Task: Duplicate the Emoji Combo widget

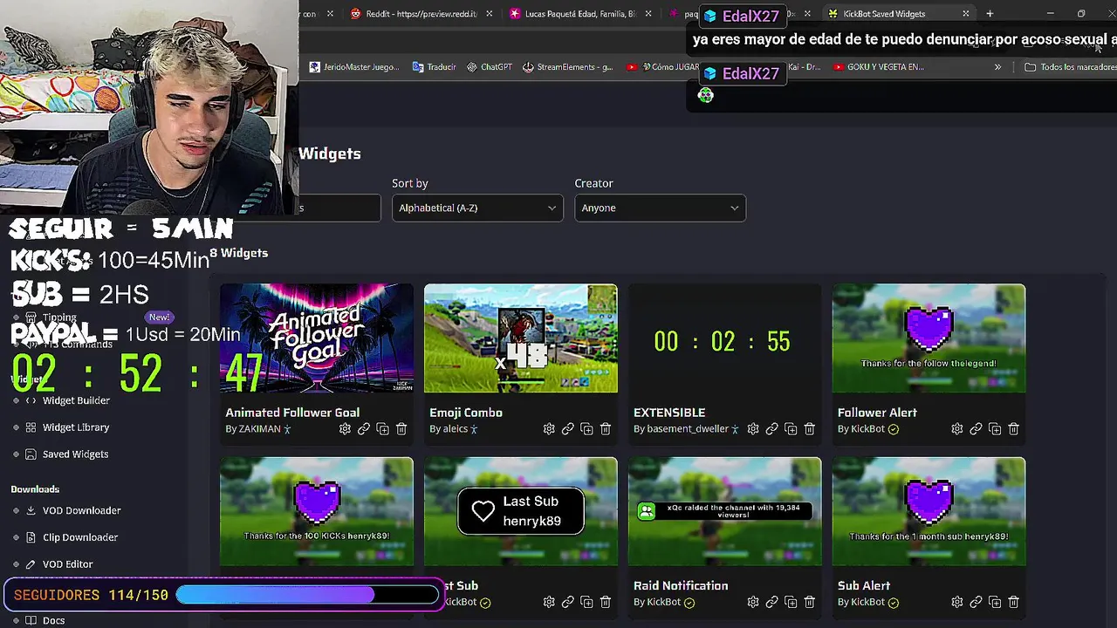Action: coord(586,429)
